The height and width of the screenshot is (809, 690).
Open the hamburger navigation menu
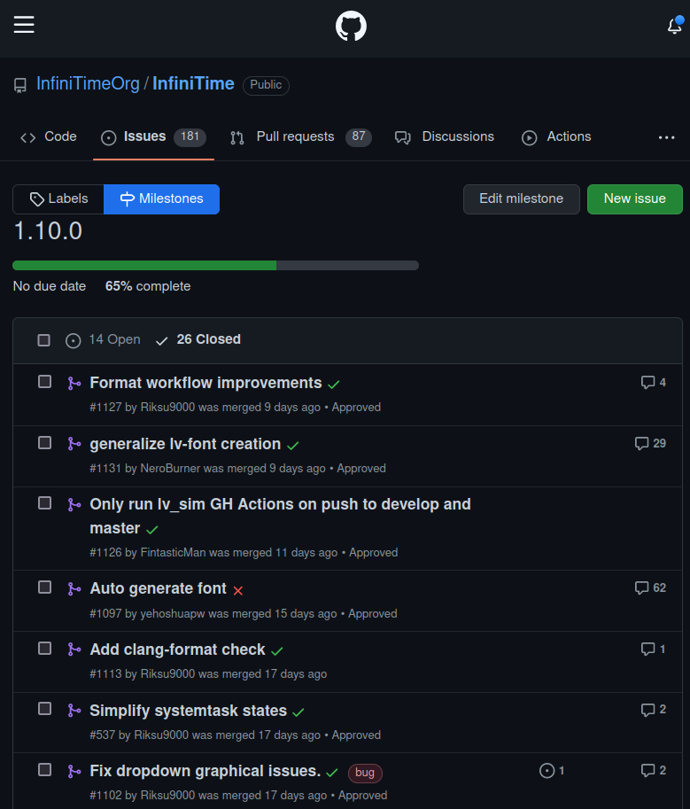(24, 25)
